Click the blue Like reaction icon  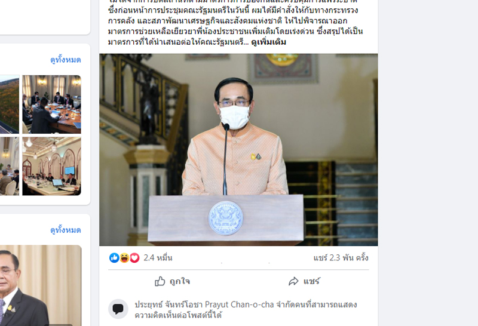(x=114, y=258)
